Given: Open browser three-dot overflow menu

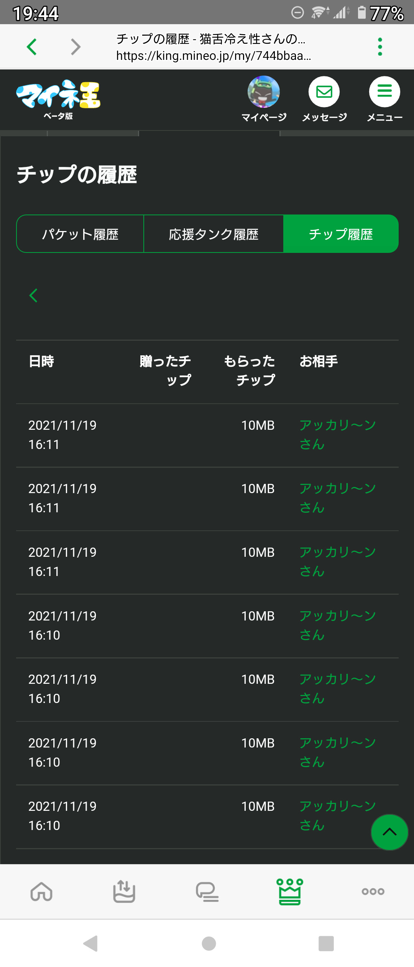Looking at the screenshot, I should tap(380, 46).
